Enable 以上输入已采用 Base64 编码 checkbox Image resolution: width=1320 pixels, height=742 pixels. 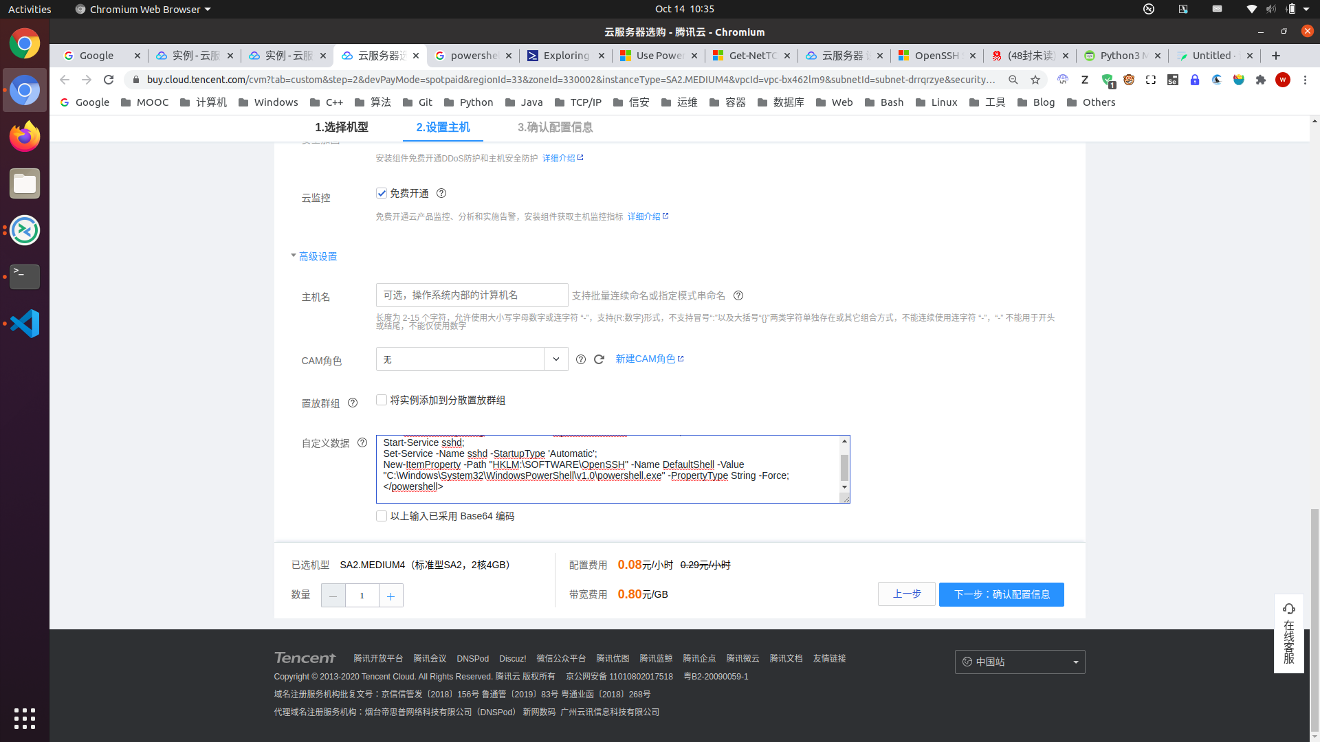pos(382,516)
